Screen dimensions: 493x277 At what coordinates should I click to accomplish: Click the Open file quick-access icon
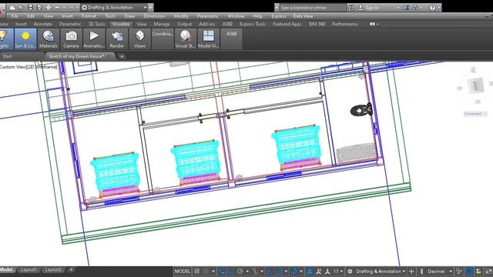(22, 7)
